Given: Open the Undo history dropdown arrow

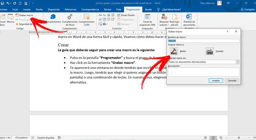Looking at the screenshot, I should pos(11,3).
